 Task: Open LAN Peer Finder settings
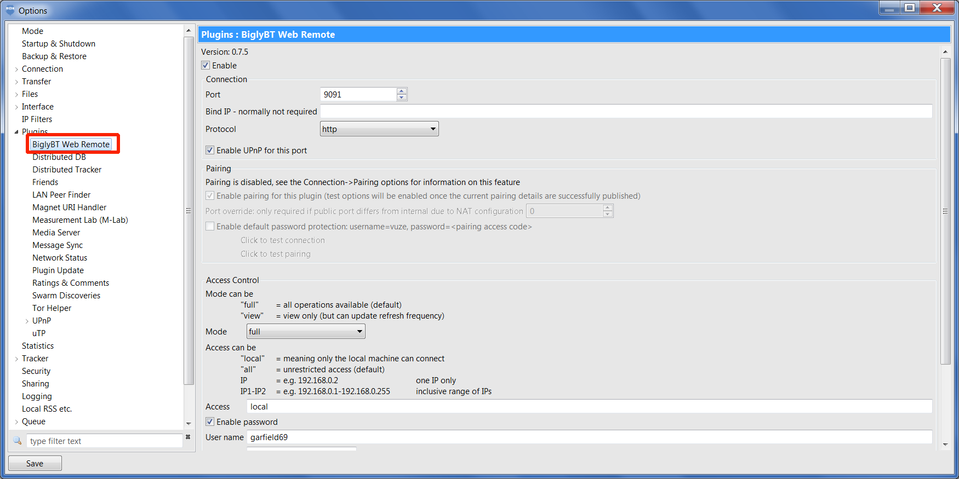(x=61, y=195)
